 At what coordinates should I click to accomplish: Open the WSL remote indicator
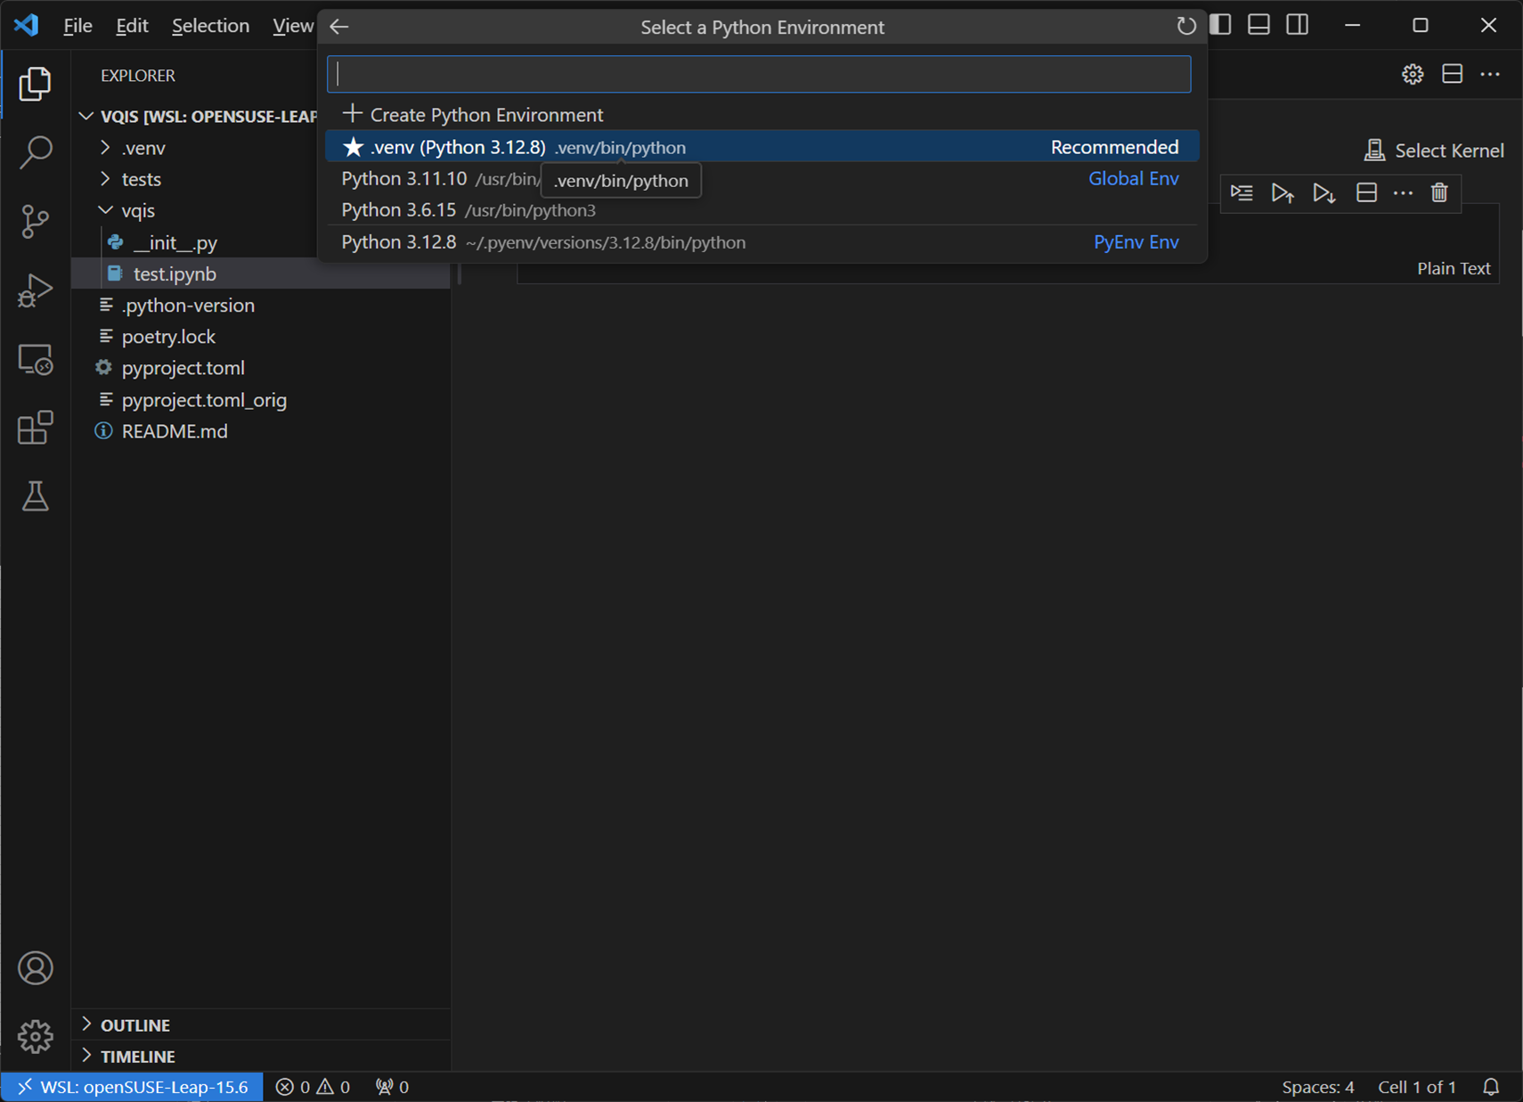(x=132, y=1087)
